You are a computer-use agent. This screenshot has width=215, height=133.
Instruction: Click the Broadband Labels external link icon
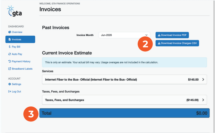click(10, 69)
